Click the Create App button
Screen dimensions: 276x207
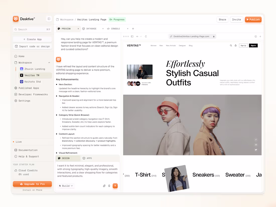tap(32, 39)
